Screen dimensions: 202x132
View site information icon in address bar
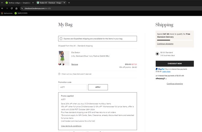22,9
